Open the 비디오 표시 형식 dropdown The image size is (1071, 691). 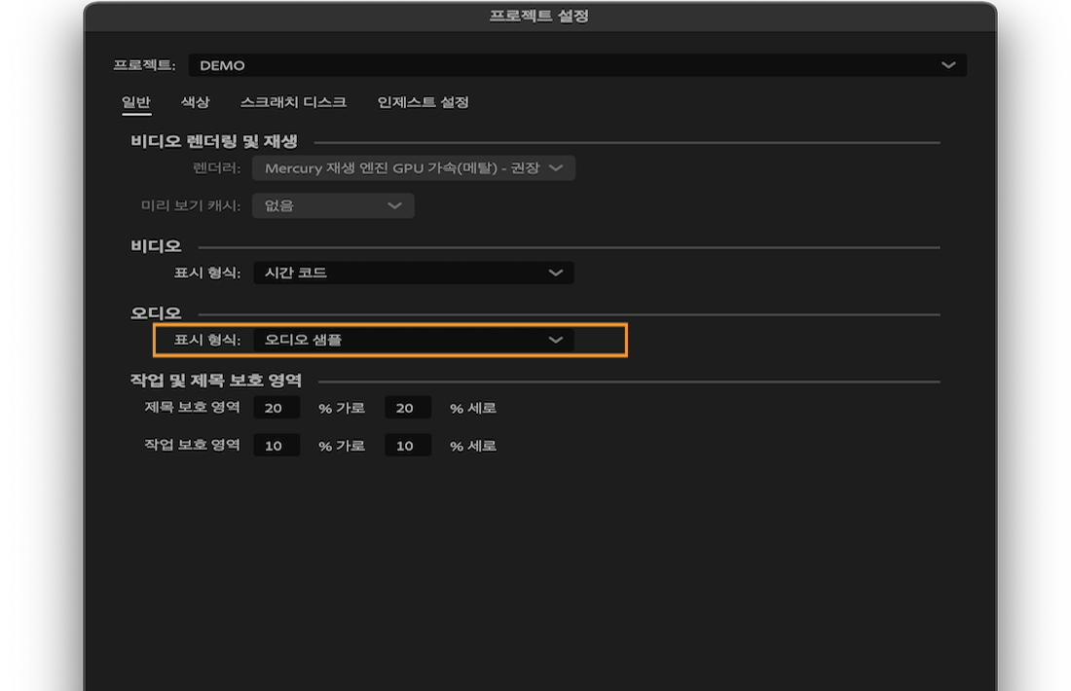[409, 273]
